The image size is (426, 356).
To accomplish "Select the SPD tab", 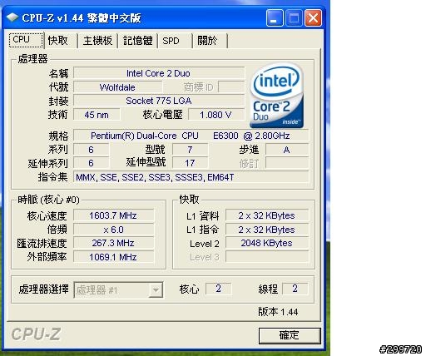I will pos(175,41).
